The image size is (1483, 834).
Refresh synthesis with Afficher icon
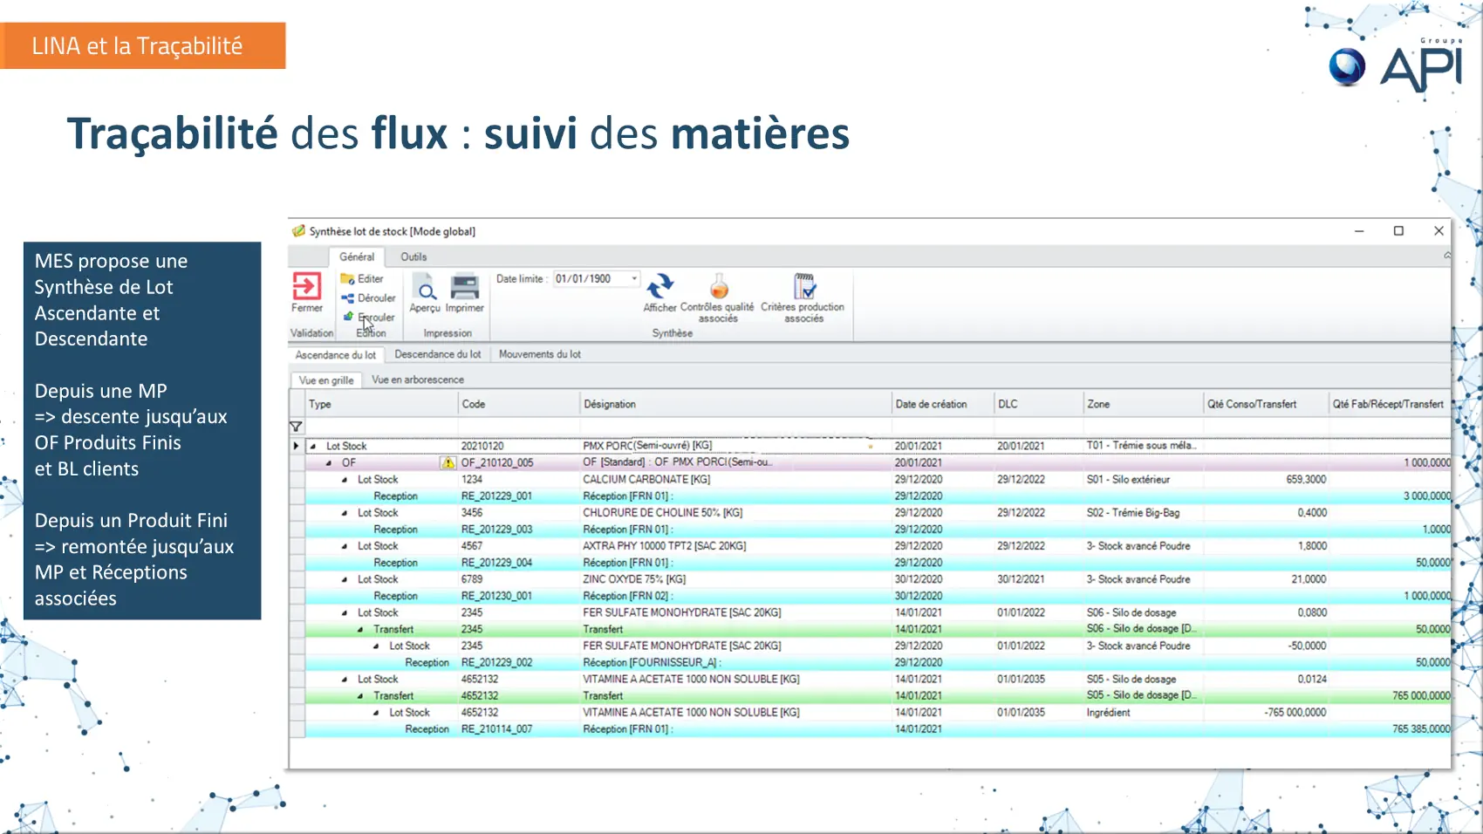659,286
